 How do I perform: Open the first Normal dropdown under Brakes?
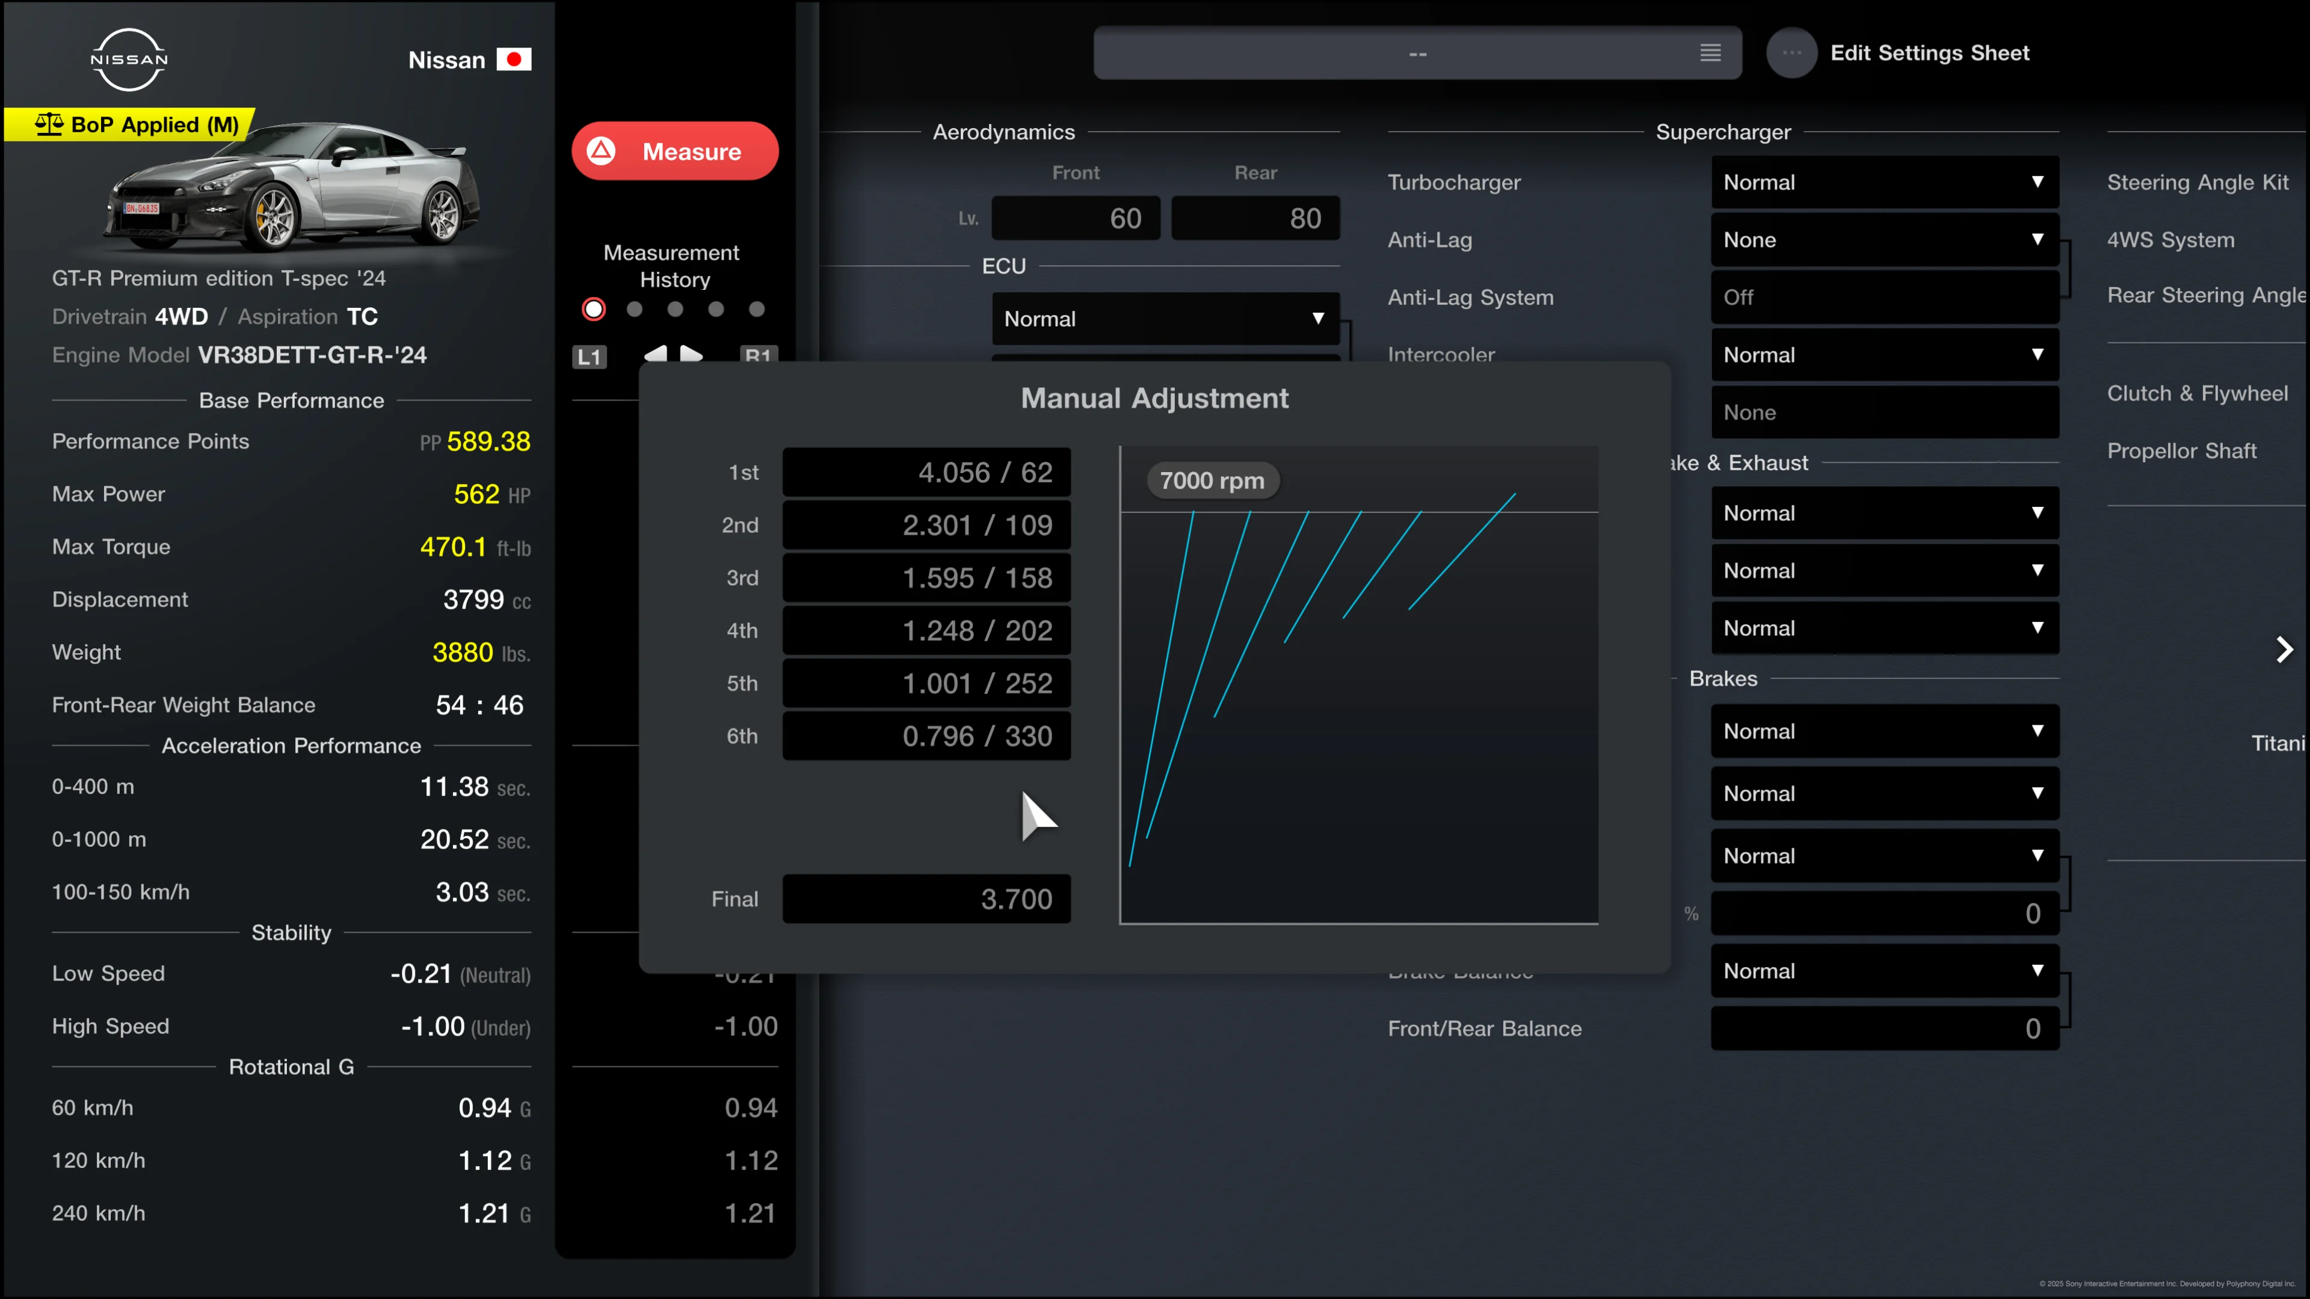click(x=1885, y=731)
